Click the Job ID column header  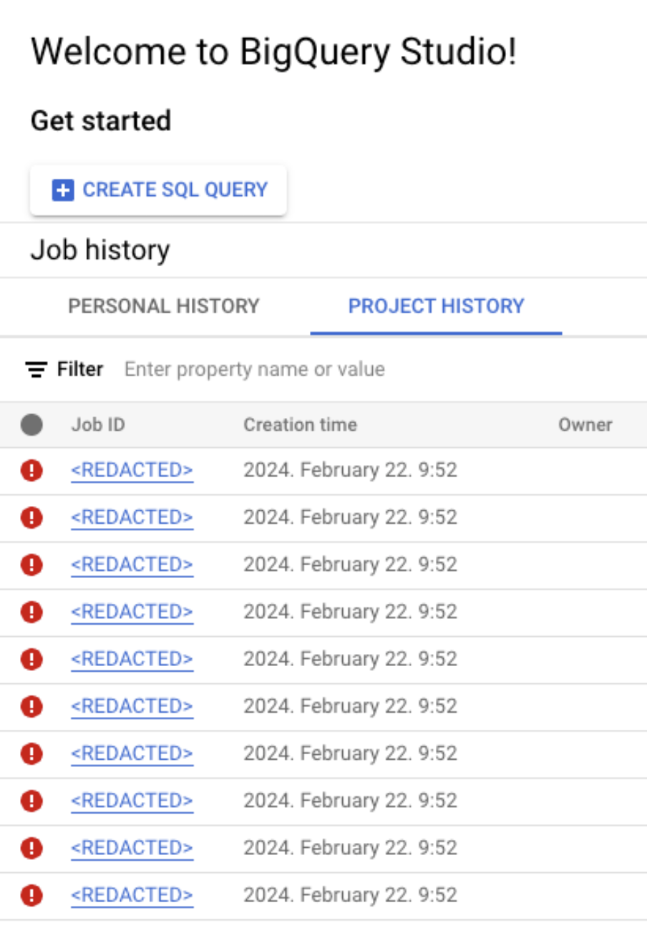(x=98, y=425)
